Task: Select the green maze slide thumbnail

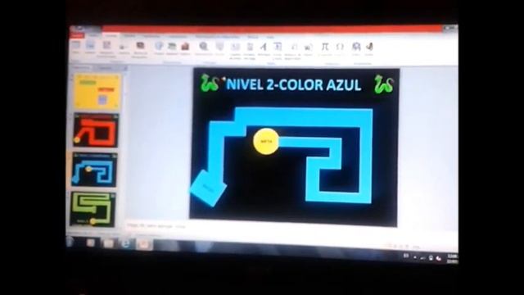Action: pyautogui.click(x=93, y=209)
